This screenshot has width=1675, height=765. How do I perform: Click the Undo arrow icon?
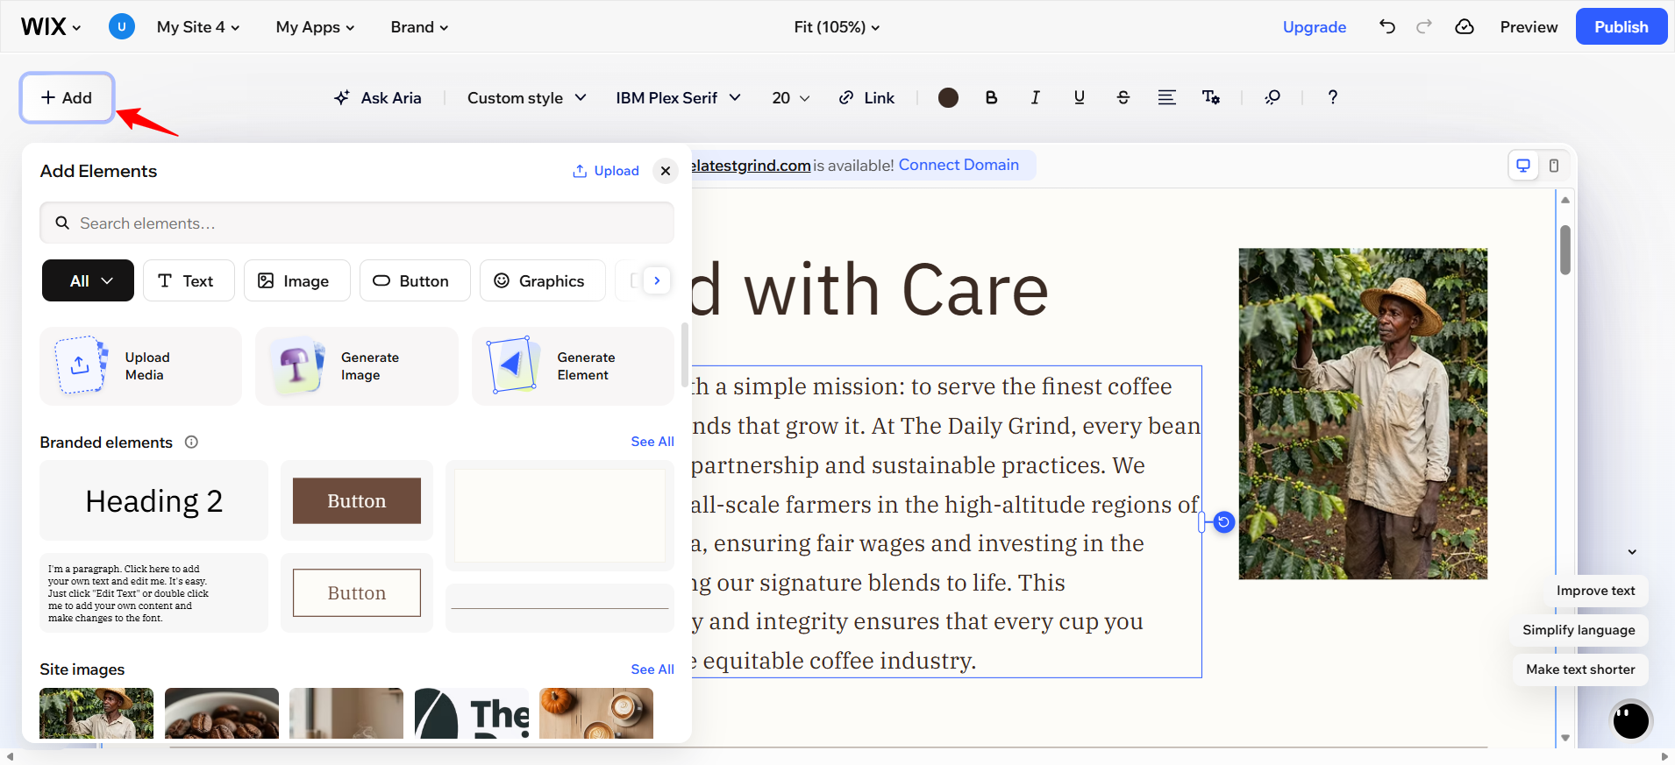[x=1386, y=26]
